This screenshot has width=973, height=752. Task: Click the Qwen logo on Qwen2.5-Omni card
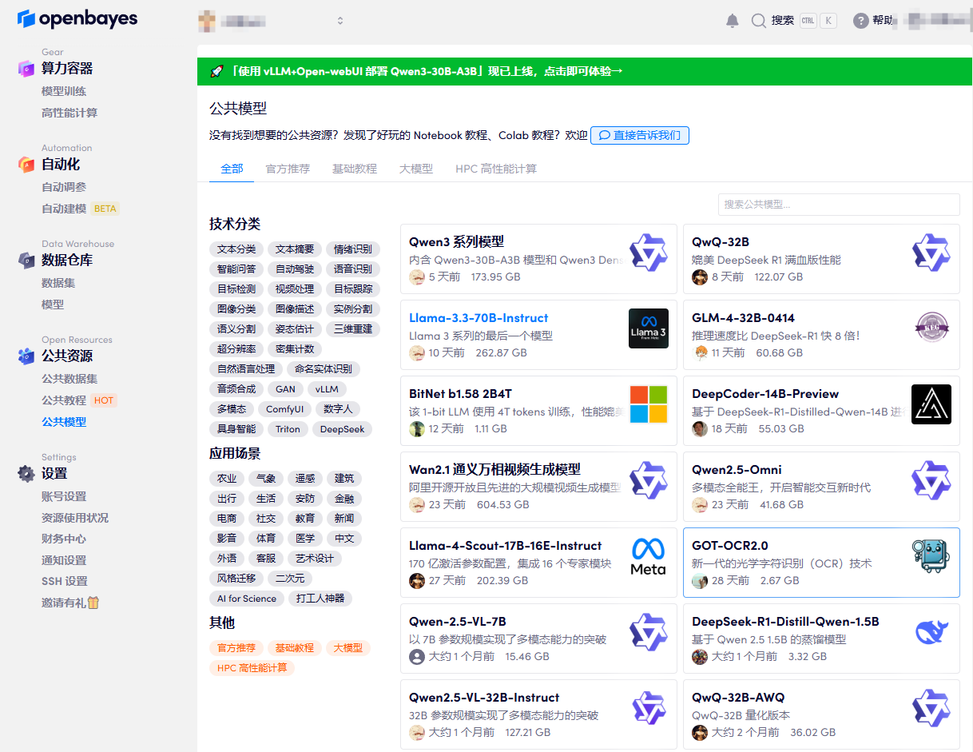pos(931,480)
